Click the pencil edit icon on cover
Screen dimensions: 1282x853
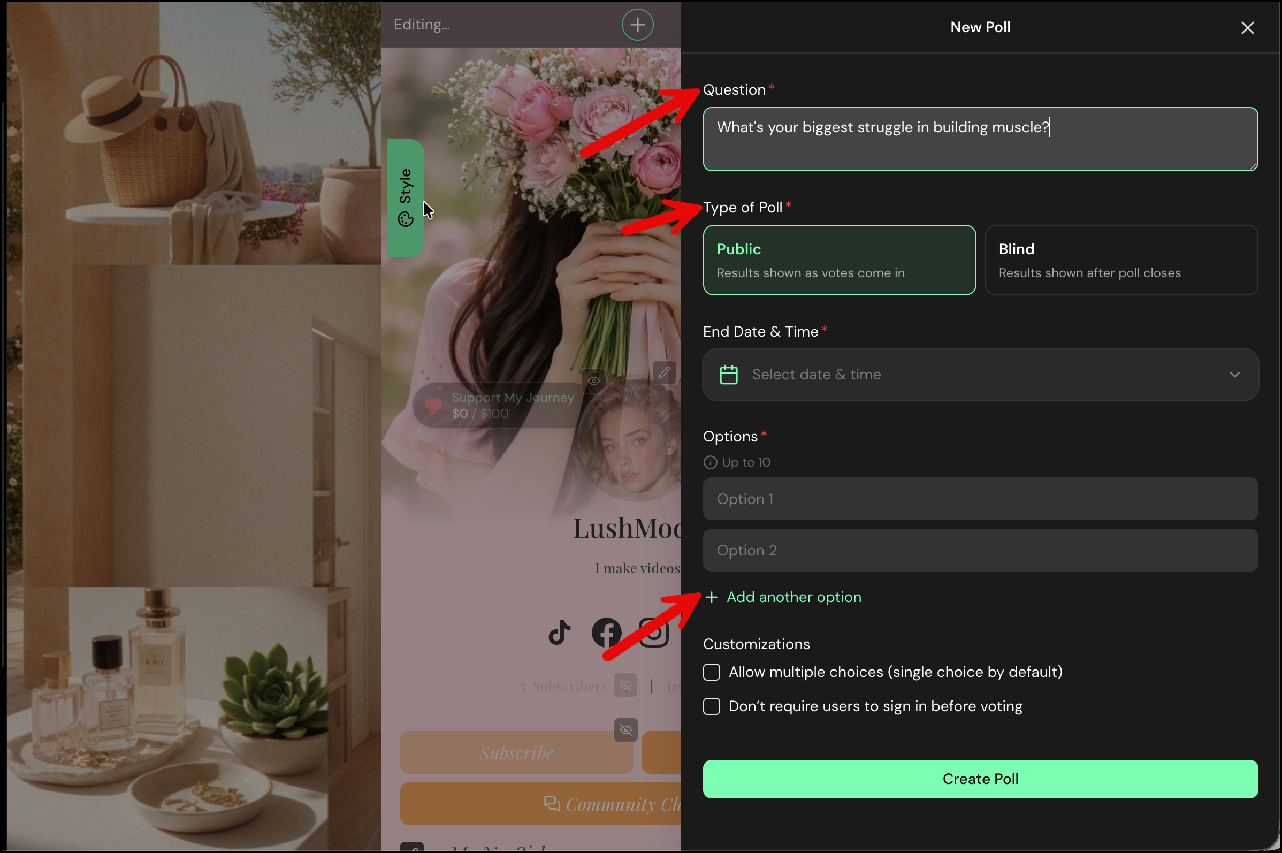point(664,372)
